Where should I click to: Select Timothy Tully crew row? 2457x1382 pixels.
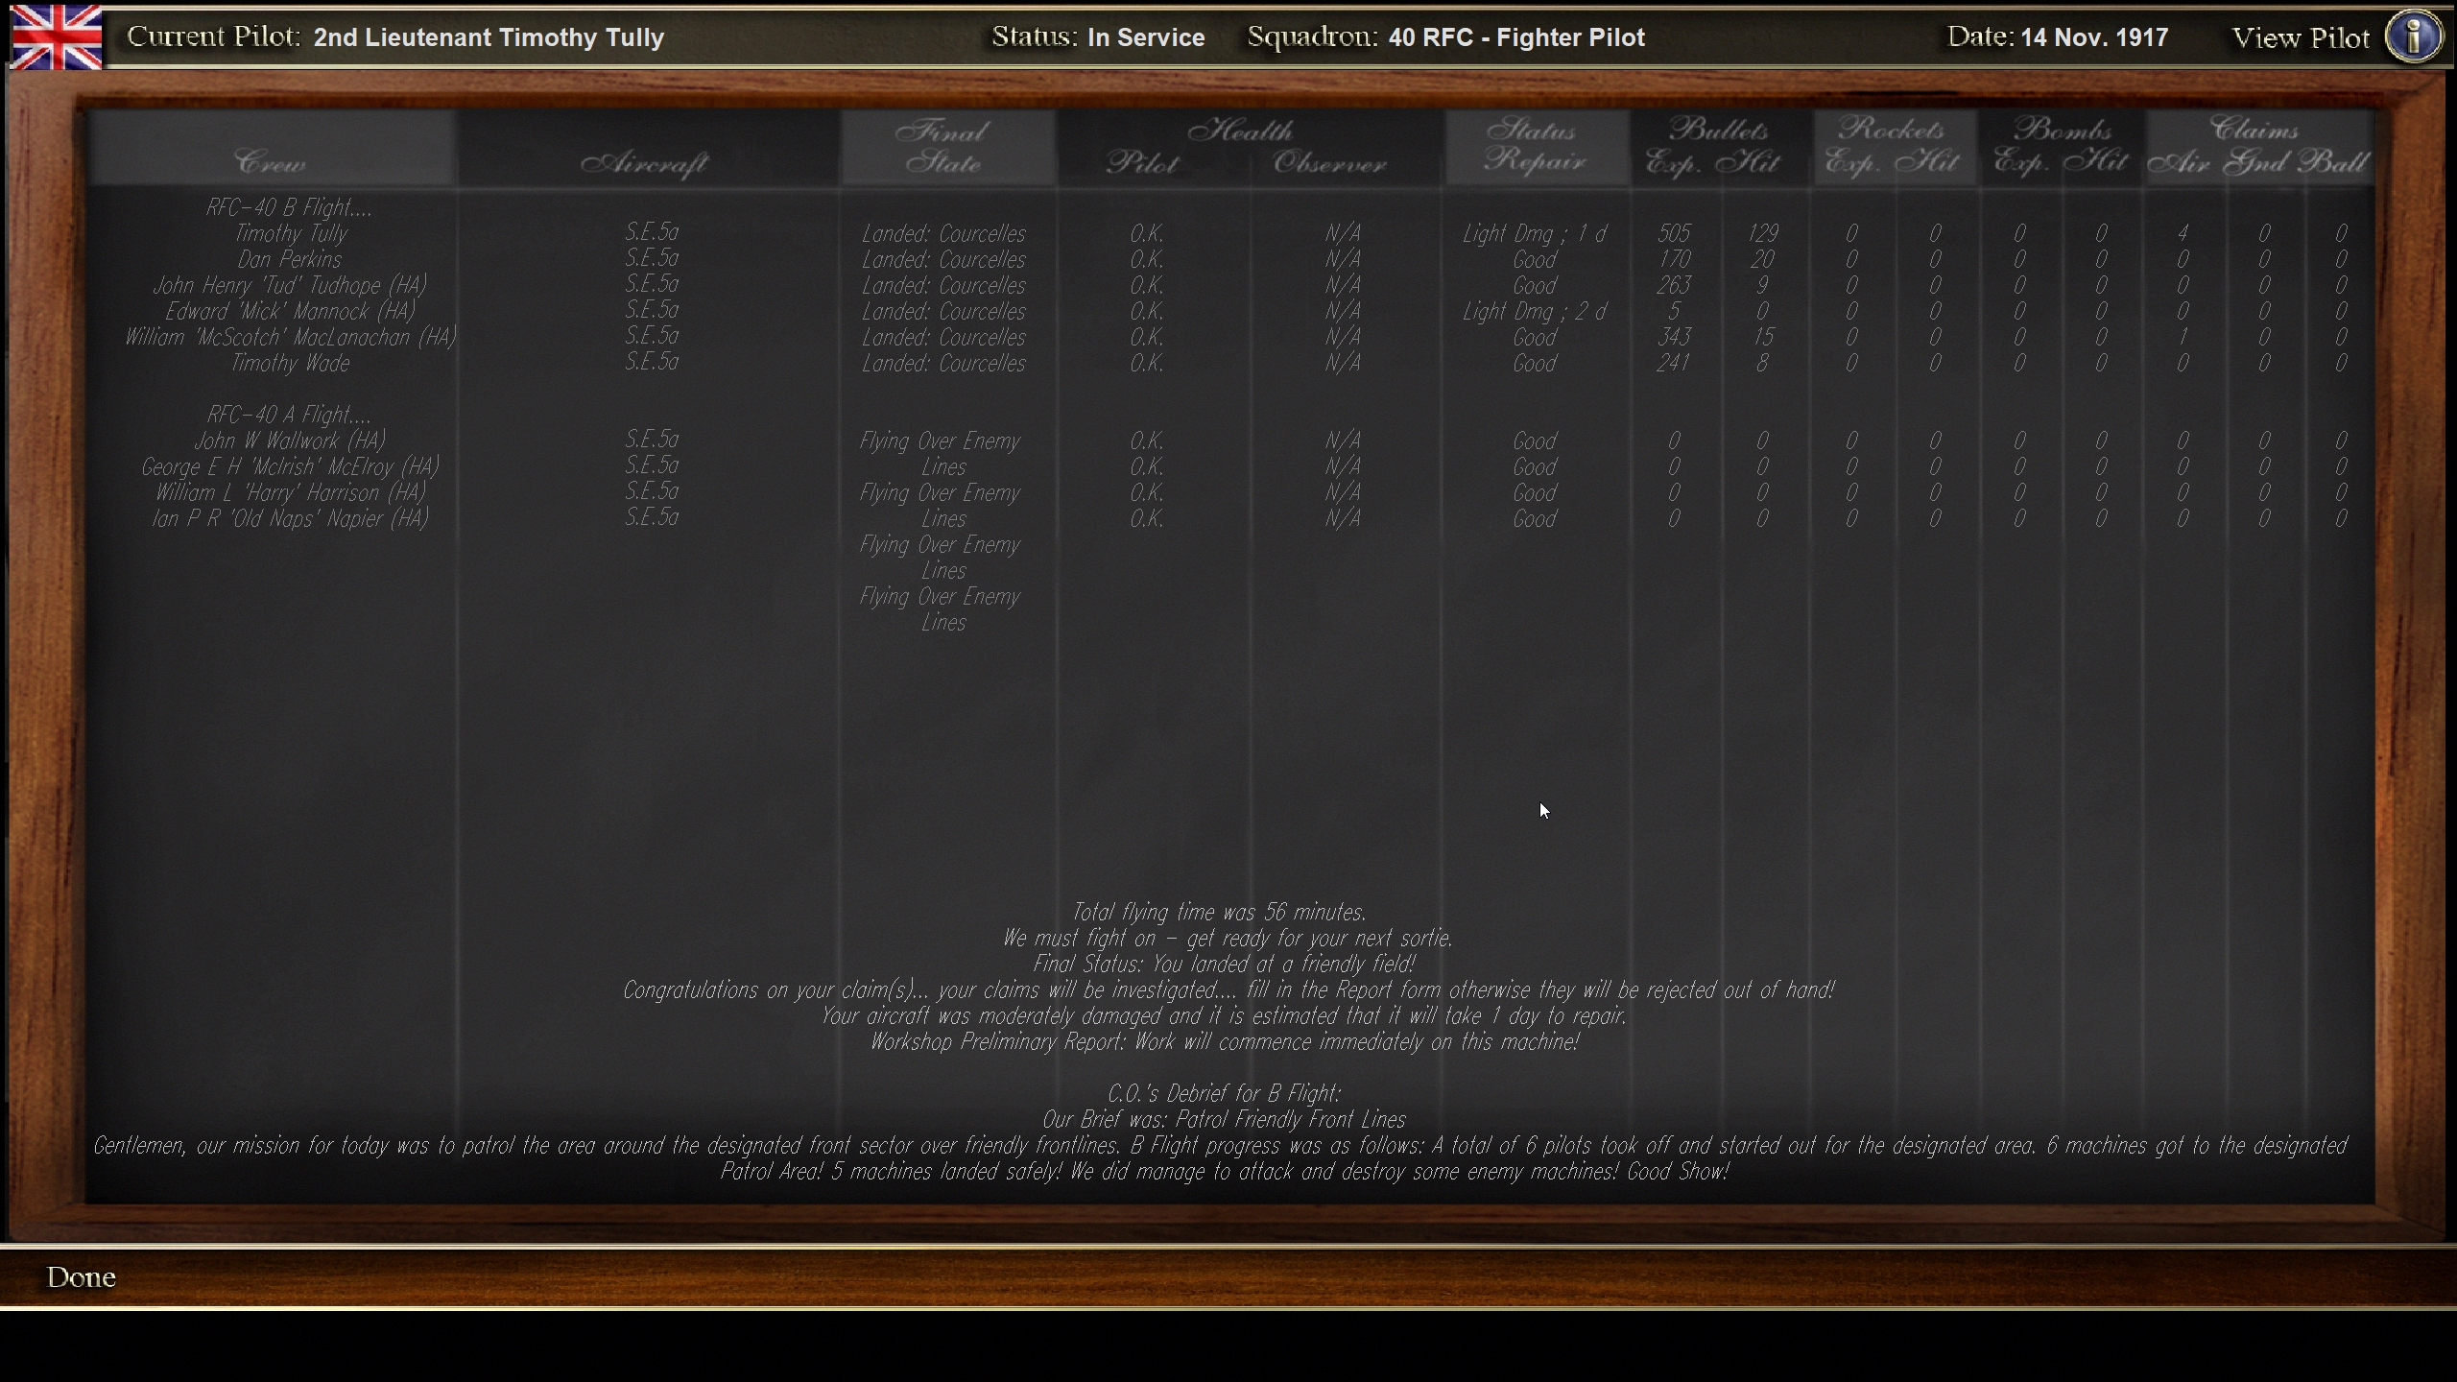click(x=290, y=234)
